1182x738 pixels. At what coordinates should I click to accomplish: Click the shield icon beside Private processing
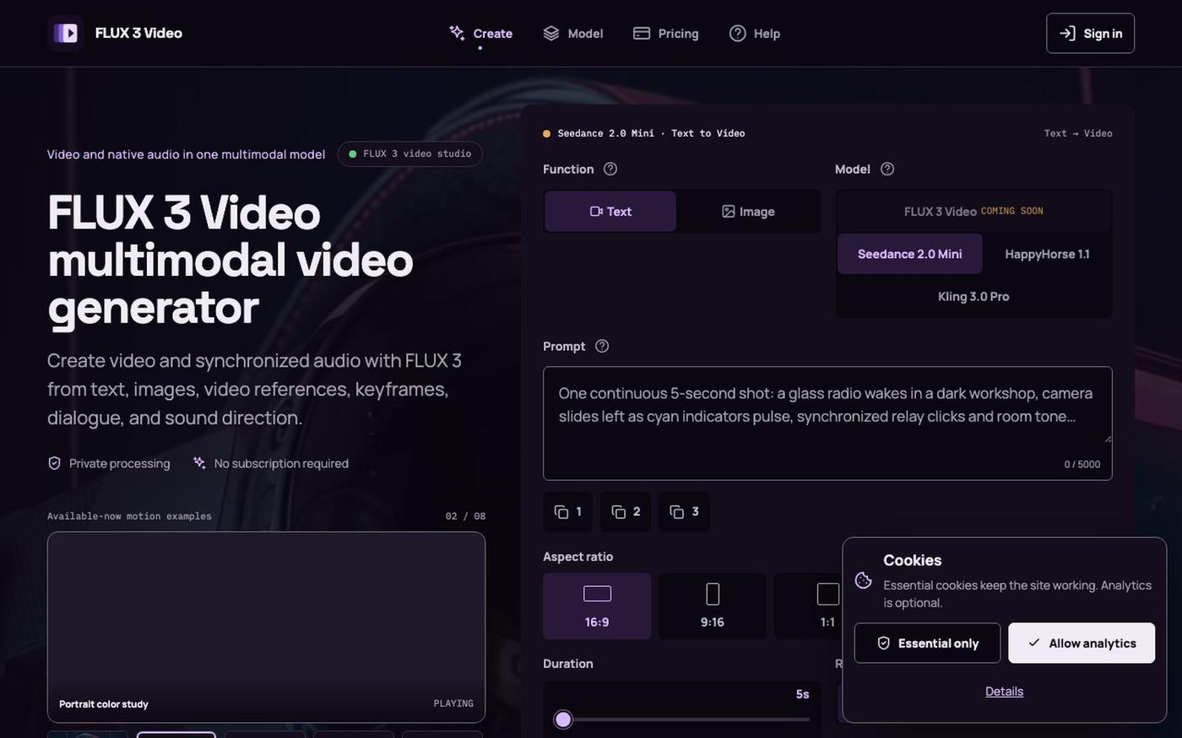click(54, 463)
